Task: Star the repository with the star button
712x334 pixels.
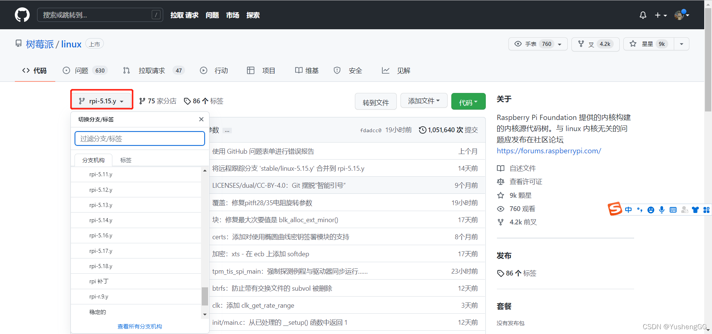Action: (649, 44)
